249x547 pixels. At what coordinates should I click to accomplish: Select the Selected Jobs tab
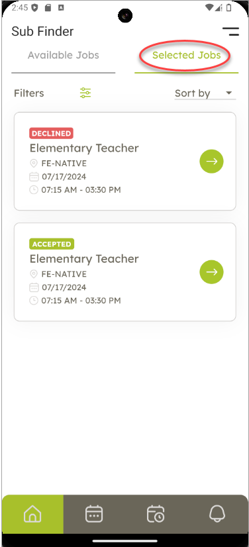pyautogui.click(x=187, y=55)
